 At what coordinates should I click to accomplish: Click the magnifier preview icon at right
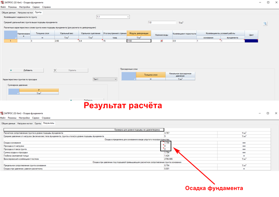(x=265, y=24)
